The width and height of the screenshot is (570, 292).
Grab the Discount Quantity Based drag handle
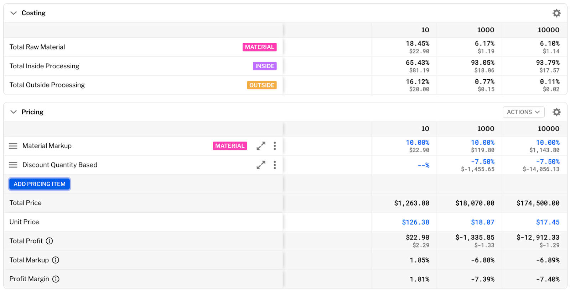click(x=13, y=165)
